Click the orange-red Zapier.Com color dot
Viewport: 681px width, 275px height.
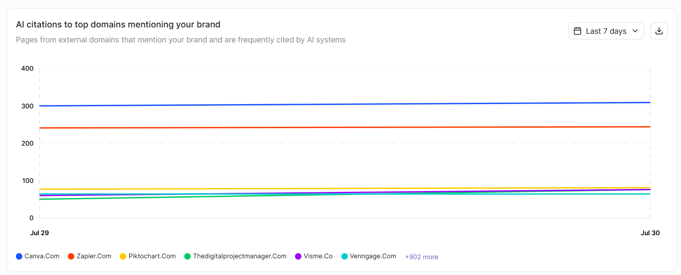[x=71, y=256]
